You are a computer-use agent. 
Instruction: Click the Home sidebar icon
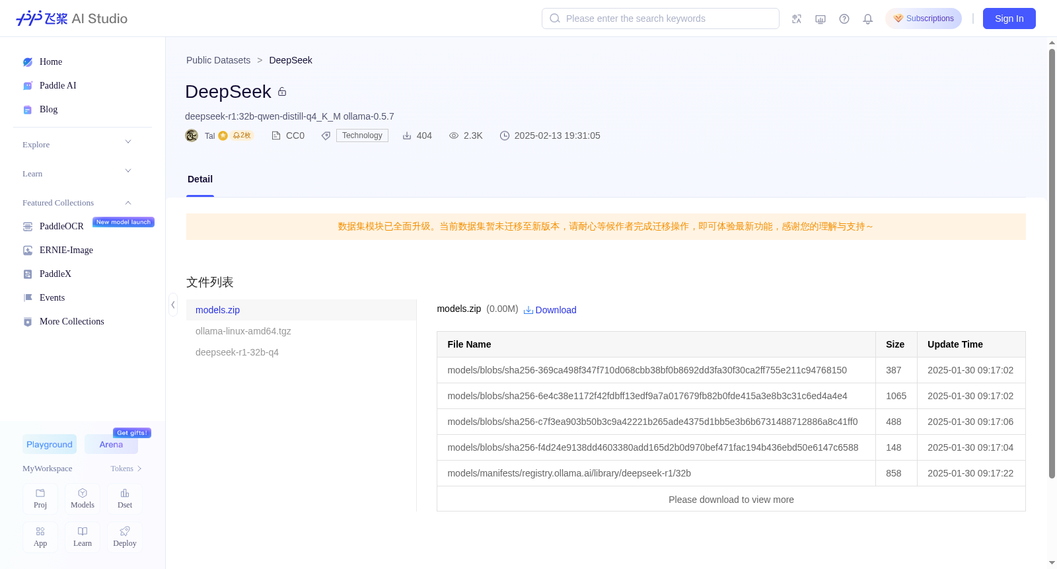28,62
